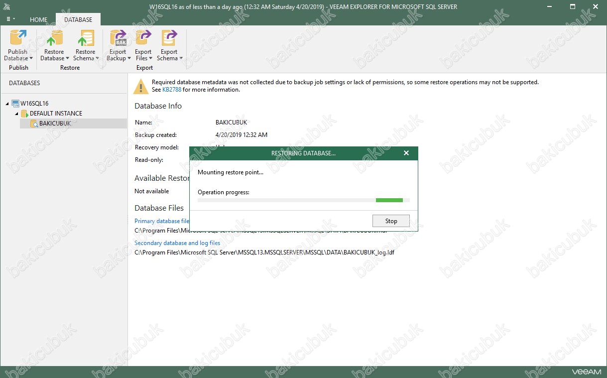Screen dimensions: 607x378
Task: Open the KB2788 link
Action: (x=172, y=90)
